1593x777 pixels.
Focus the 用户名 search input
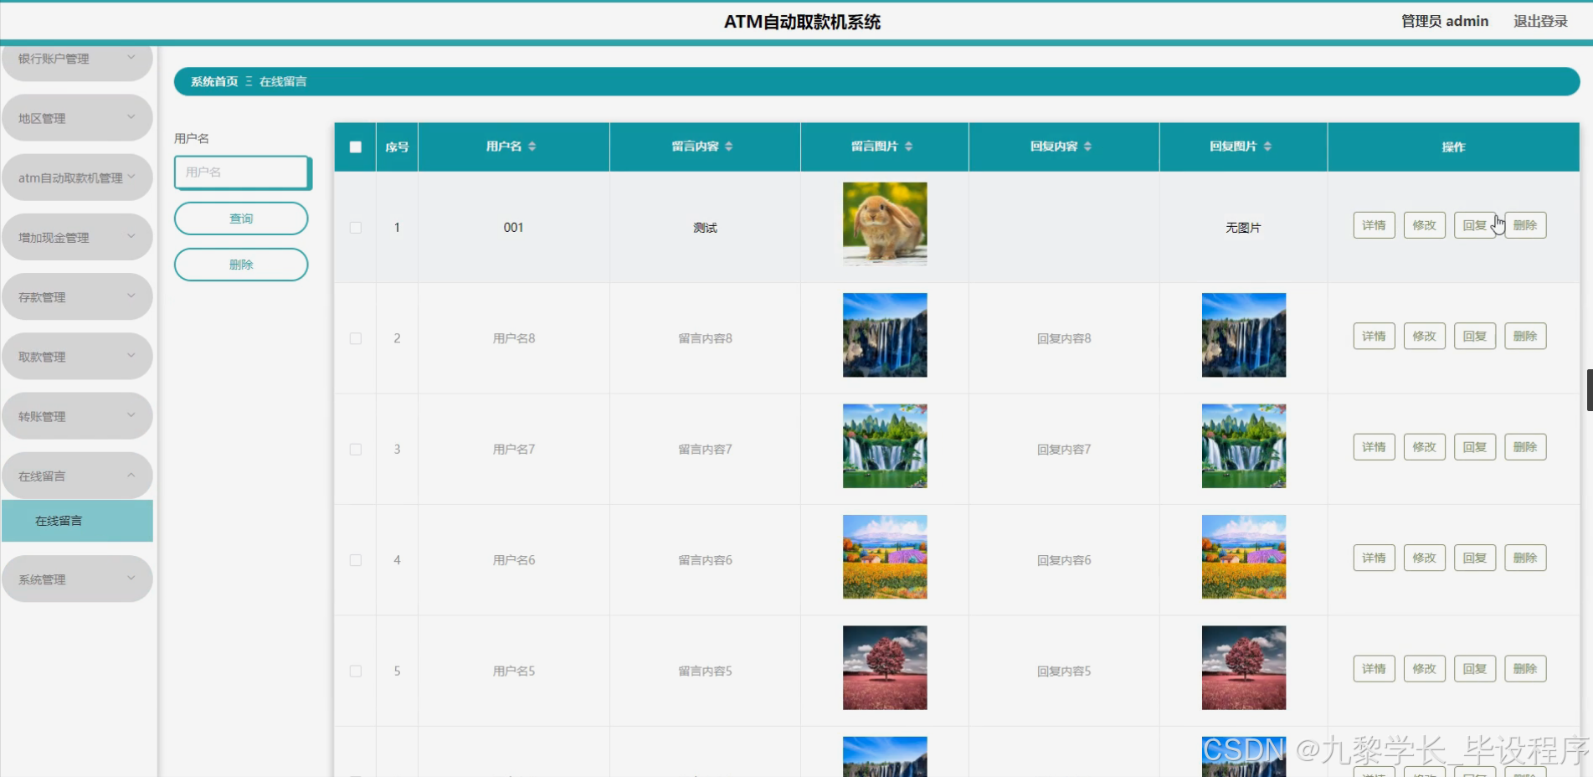242,172
